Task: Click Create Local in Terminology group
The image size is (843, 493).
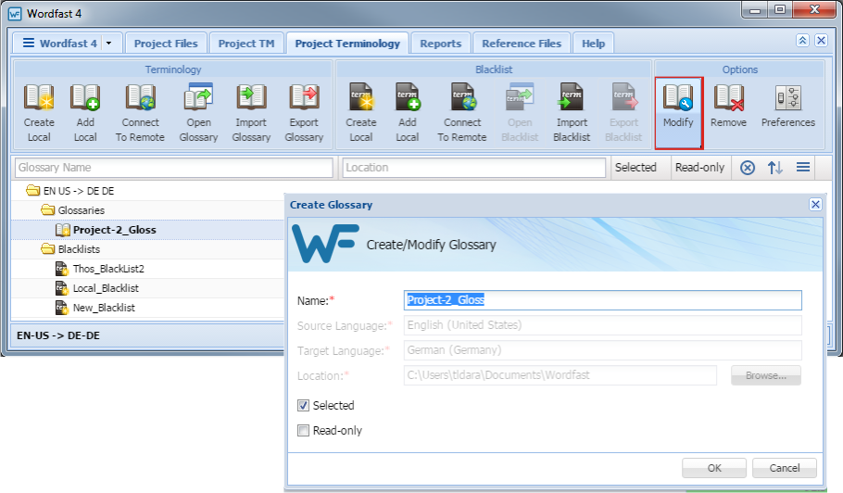Action: pos(39,113)
